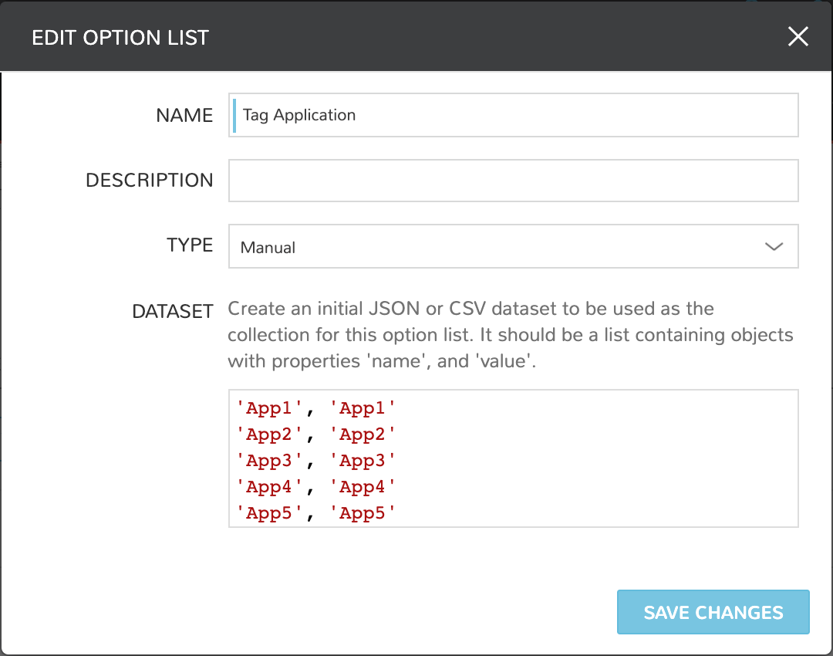Select the 'App2' entry in the dataset
Screen dimensions: 833x656
tap(315, 434)
